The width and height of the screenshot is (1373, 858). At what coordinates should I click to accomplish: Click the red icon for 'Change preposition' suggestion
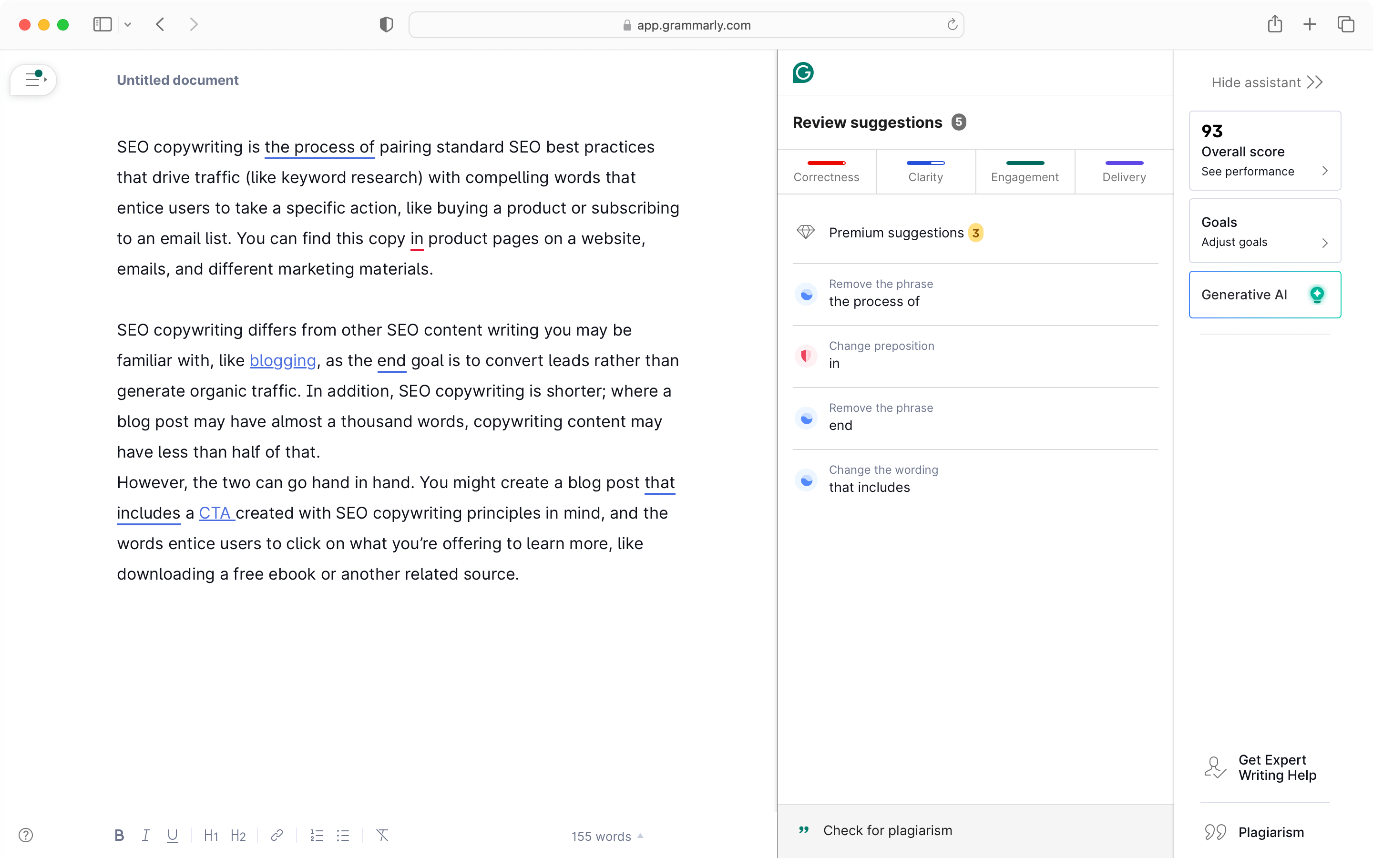point(806,356)
